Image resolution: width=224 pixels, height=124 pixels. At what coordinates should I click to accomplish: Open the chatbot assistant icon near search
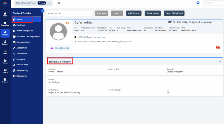[x=198, y=3]
